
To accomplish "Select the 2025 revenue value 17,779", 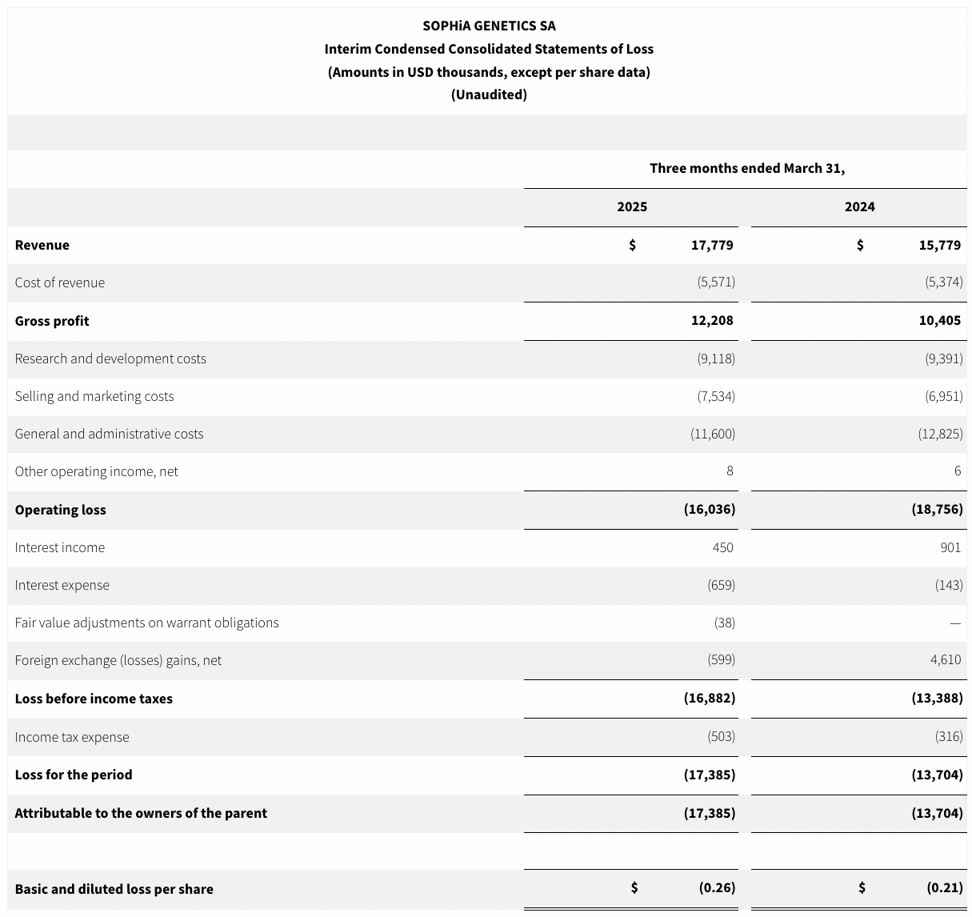I will (711, 245).
